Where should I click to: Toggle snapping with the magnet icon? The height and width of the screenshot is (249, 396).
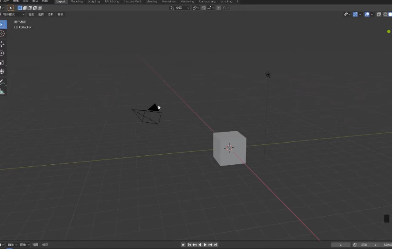(204, 7)
